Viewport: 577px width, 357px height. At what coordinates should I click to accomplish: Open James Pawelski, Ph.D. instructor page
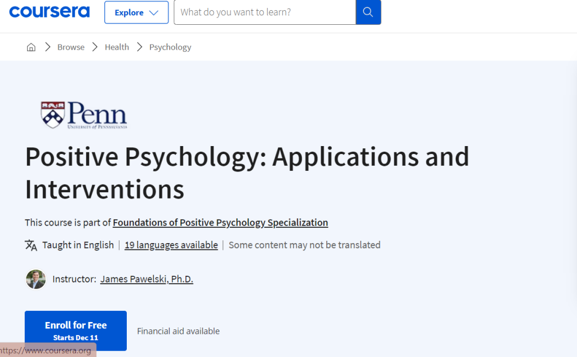pos(147,279)
